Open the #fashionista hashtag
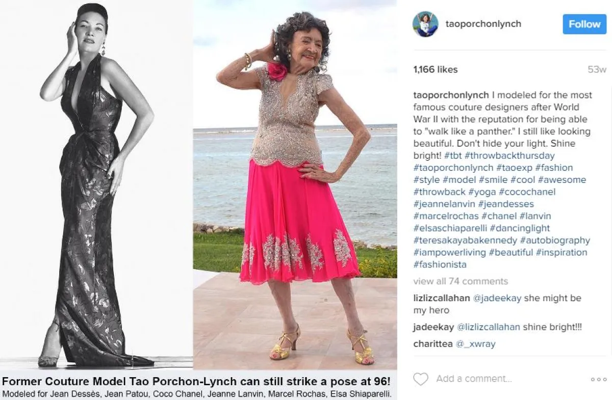Viewport: 612px width, 400px height. [x=440, y=264]
